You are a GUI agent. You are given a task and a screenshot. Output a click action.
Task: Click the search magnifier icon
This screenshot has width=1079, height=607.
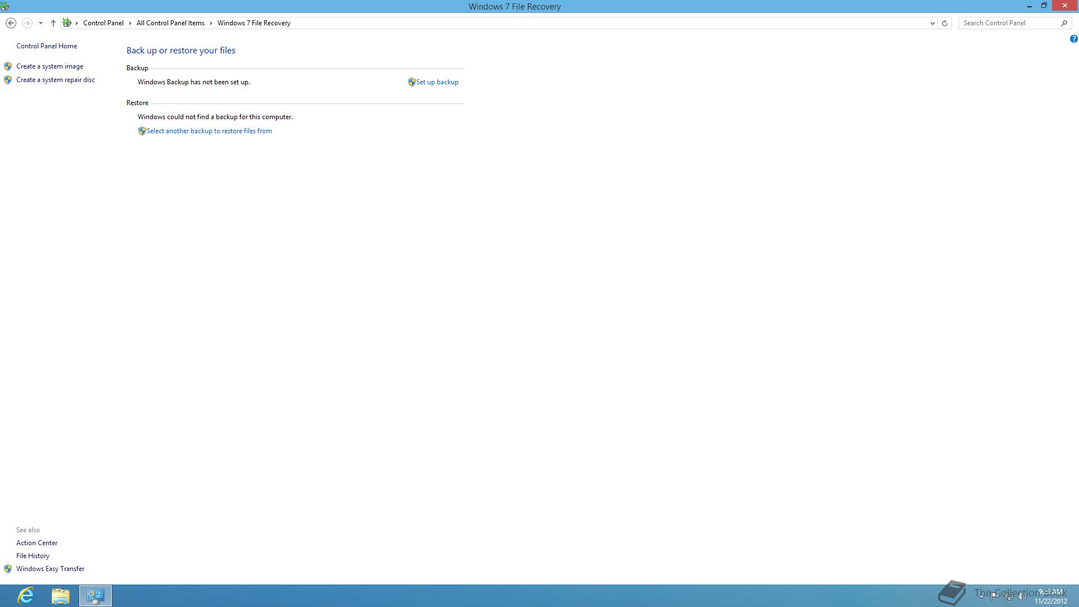[x=1064, y=23]
